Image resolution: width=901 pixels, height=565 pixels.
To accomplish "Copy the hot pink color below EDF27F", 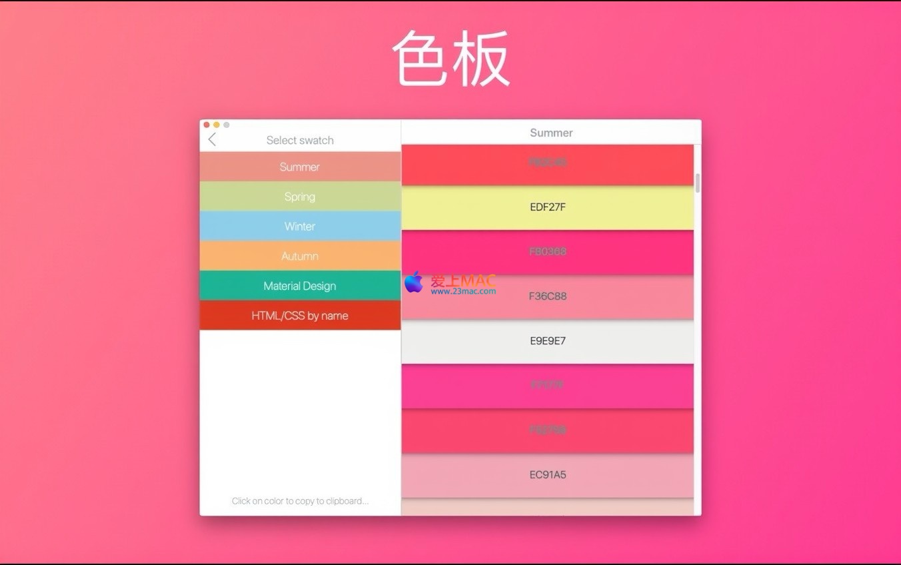I will pyautogui.click(x=547, y=252).
